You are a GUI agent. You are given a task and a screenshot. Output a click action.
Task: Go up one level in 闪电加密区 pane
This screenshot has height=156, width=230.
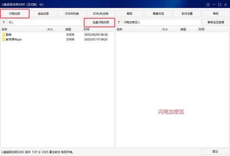119,22
